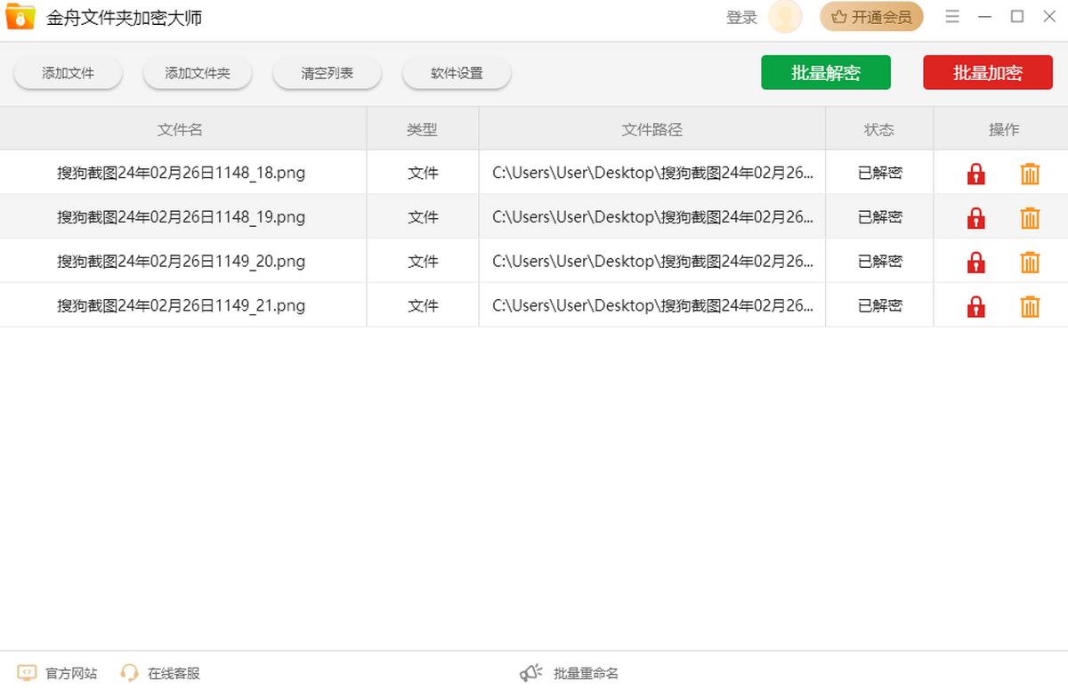This screenshot has height=689, width=1068.
Task: Remove 1148_19.png via orange trash icon
Action: [x=1030, y=218]
